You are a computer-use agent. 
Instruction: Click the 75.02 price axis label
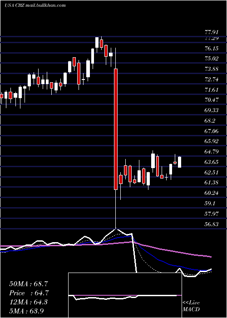[212, 59]
